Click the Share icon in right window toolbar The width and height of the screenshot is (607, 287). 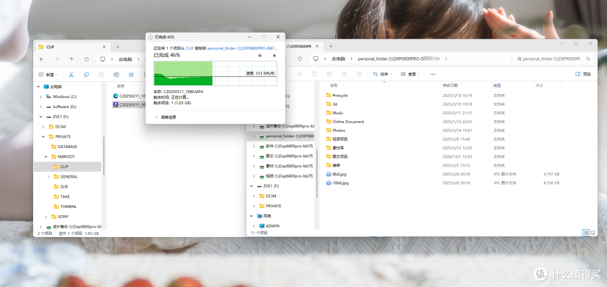344,74
